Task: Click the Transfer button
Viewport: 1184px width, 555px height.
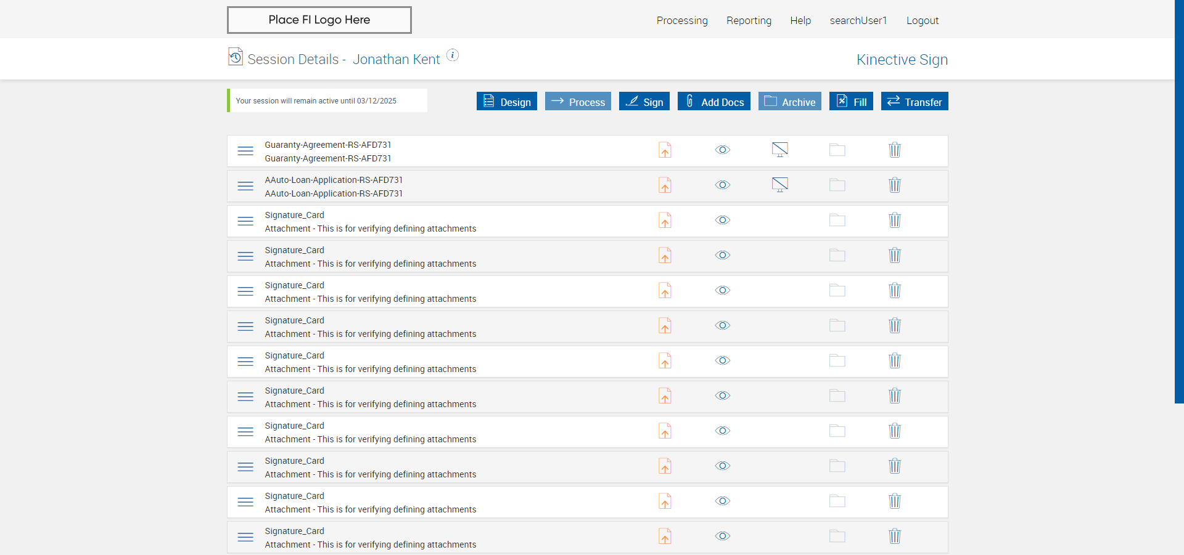Action: coord(915,102)
